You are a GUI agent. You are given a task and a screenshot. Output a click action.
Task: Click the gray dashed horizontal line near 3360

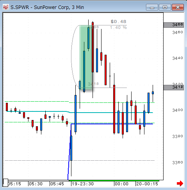(80, 160)
